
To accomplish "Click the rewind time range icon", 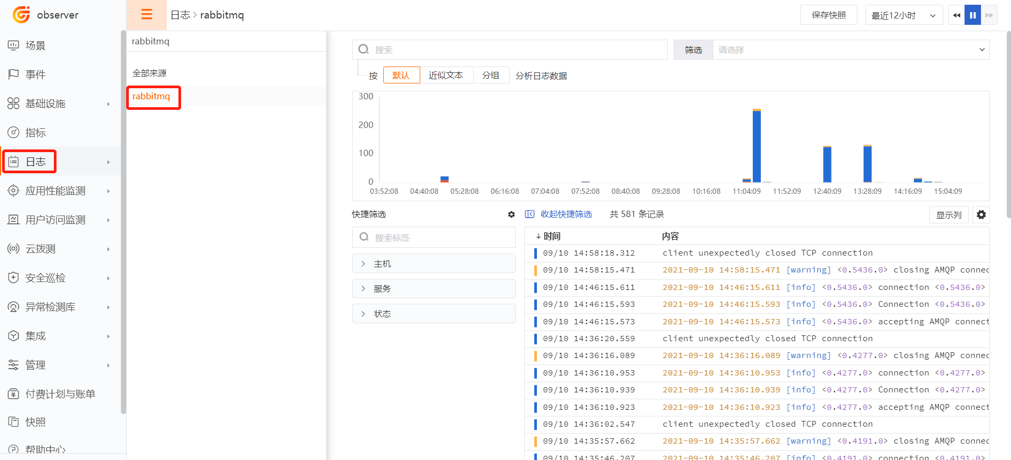I will click(x=957, y=15).
